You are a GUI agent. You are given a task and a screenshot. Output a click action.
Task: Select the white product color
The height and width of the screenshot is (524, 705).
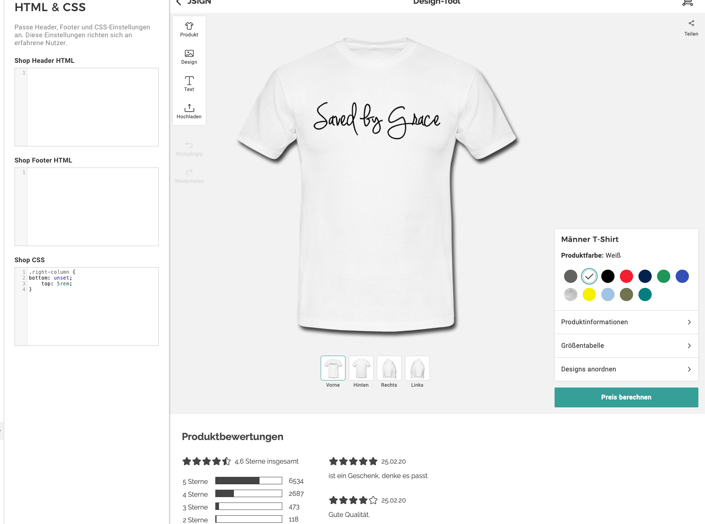pos(589,276)
